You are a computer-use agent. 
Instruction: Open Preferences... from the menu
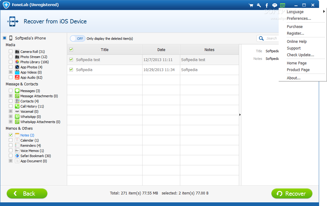(x=299, y=18)
